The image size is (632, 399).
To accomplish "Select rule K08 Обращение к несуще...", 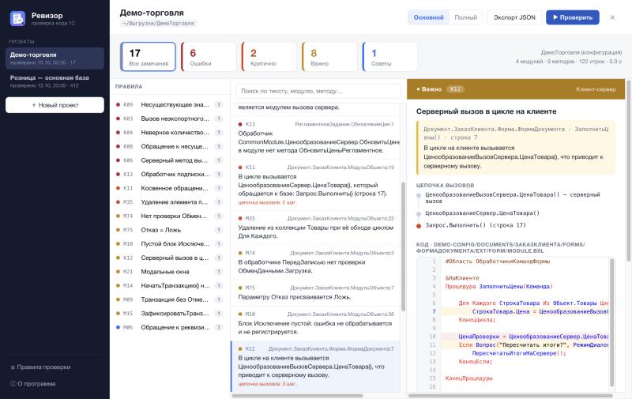I will (169, 146).
